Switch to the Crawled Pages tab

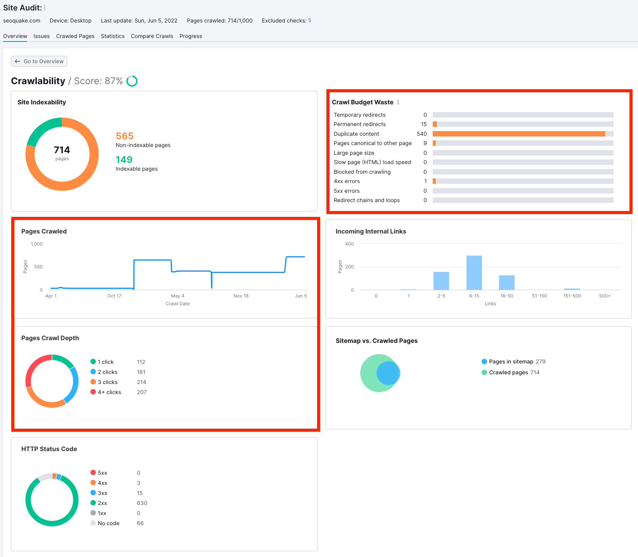tap(75, 36)
